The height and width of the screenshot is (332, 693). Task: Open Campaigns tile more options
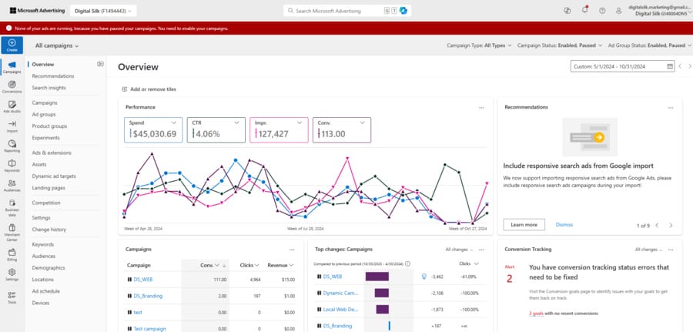292,250
